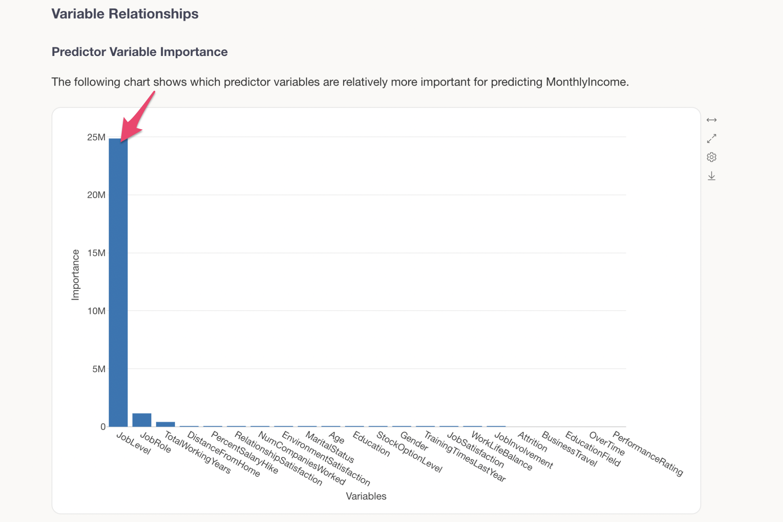The image size is (783, 522).
Task: Click the Attrition axis label
Action: [532, 442]
